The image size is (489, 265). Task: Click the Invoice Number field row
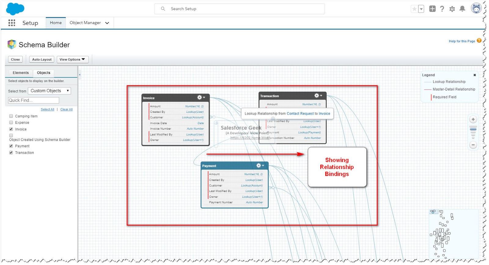[x=177, y=129]
